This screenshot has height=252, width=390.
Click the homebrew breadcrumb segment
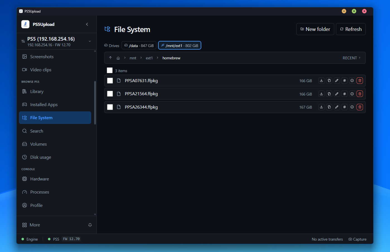(x=171, y=58)
